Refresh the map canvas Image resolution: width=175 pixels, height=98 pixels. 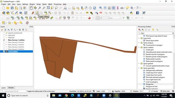pyautogui.click(x=95, y=8)
